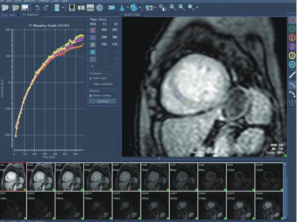This screenshot has width=298, height=222.
Task: Click the red dot ROI button in table
Action: pyautogui.click(x=93, y=59)
